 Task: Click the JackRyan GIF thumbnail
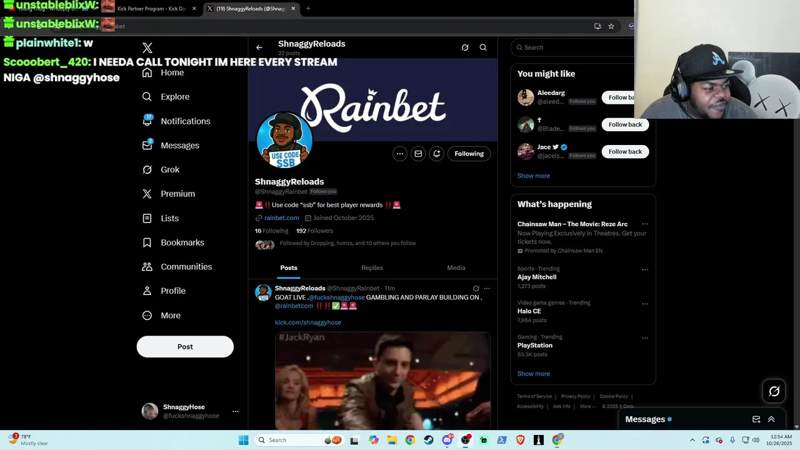(382, 380)
